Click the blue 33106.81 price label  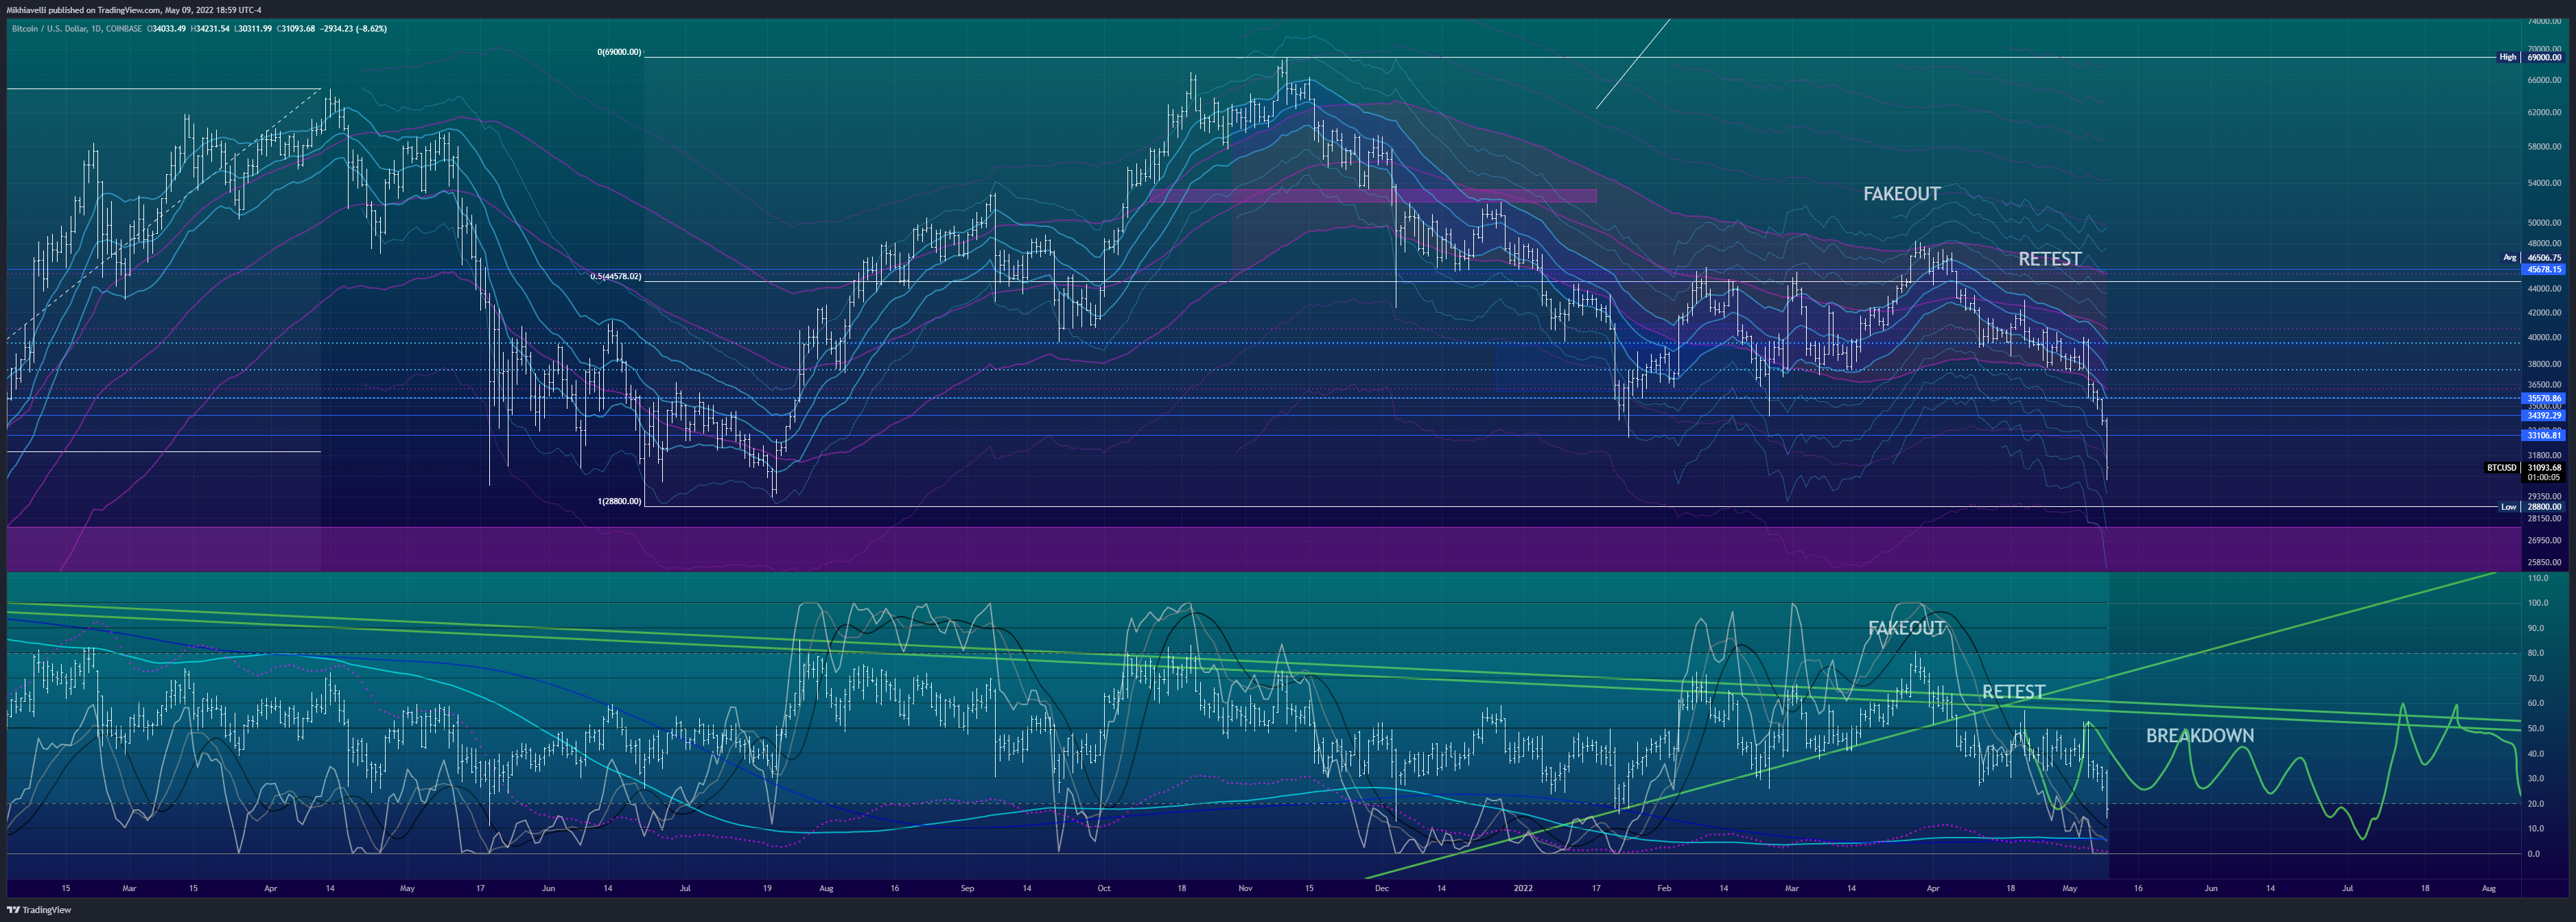[2544, 435]
